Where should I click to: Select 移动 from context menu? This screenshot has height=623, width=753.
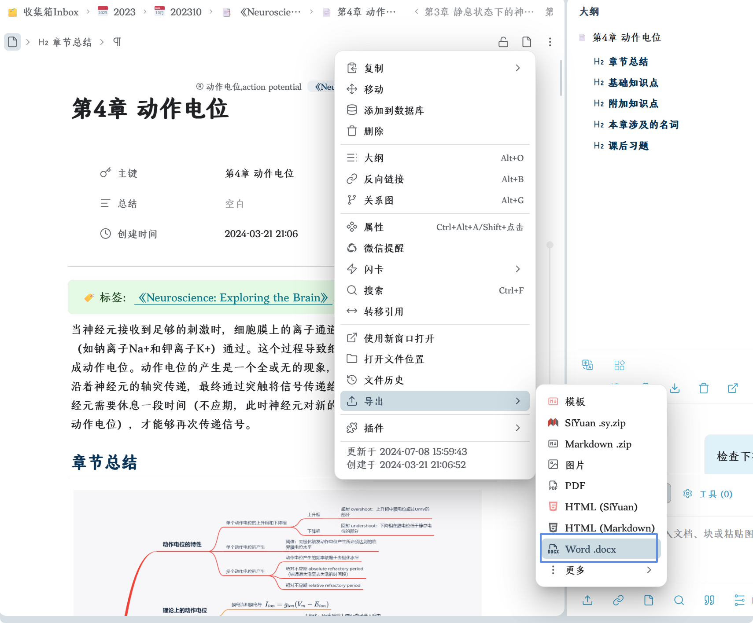pyautogui.click(x=435, y=89)
